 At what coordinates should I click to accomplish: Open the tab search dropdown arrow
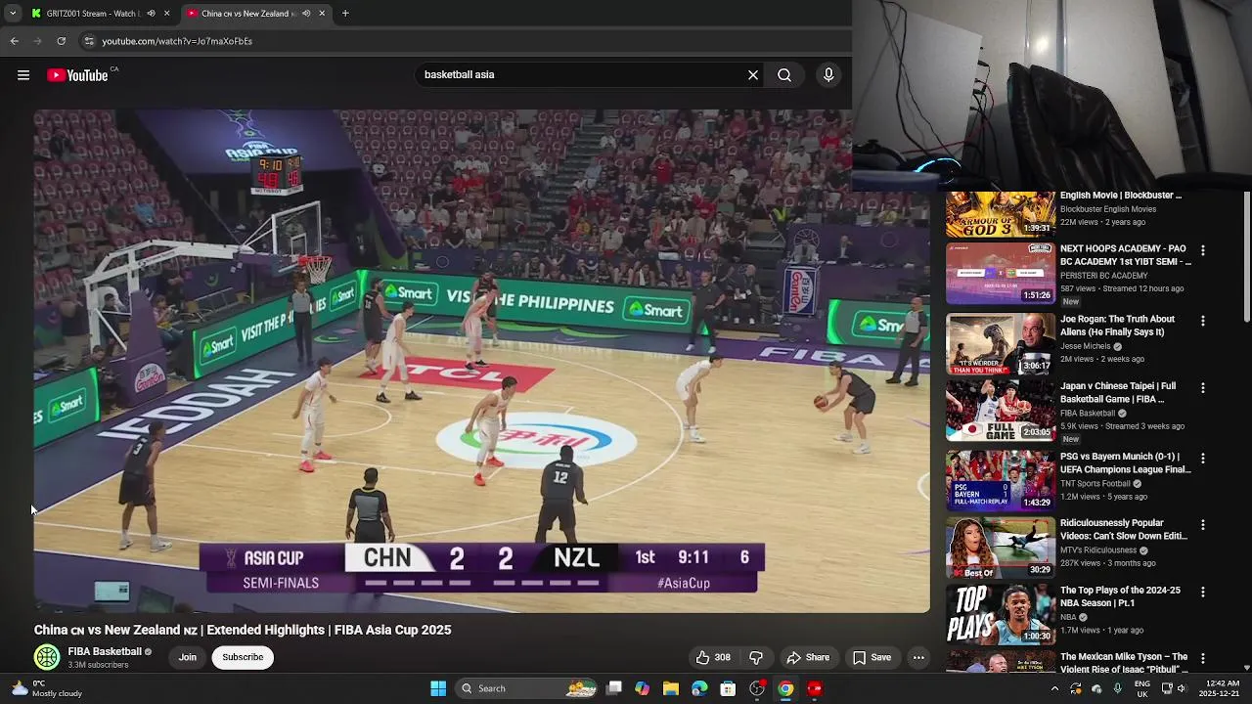(12, 14)
